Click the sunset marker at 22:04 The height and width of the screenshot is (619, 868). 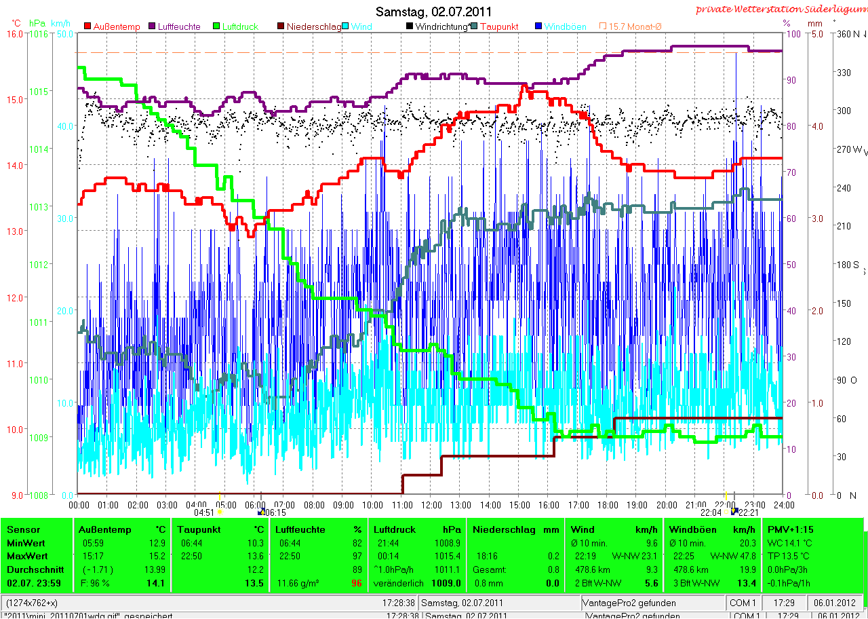(x=725, y=512)
